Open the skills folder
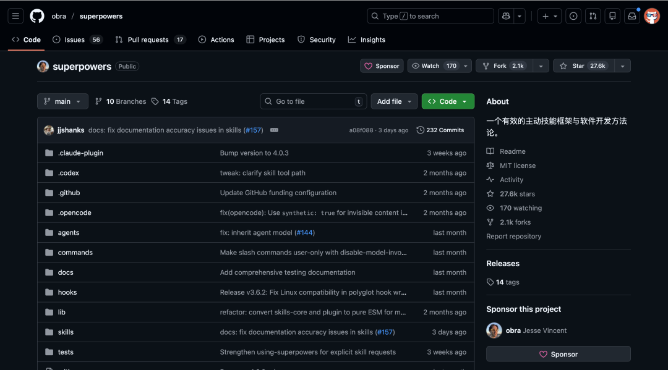 pyautogui.click(x=66, y=332)
